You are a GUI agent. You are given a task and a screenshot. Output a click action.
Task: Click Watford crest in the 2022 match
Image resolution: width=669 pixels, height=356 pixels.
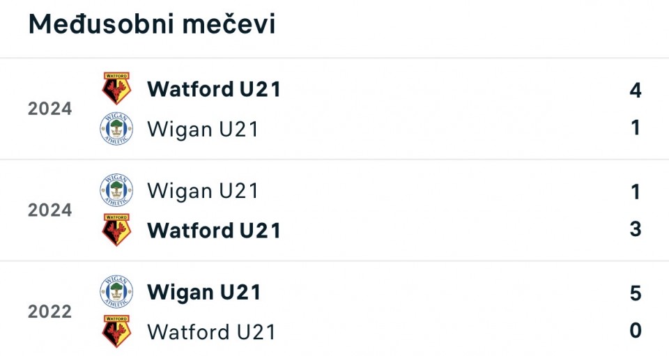(x=116, y=332)
